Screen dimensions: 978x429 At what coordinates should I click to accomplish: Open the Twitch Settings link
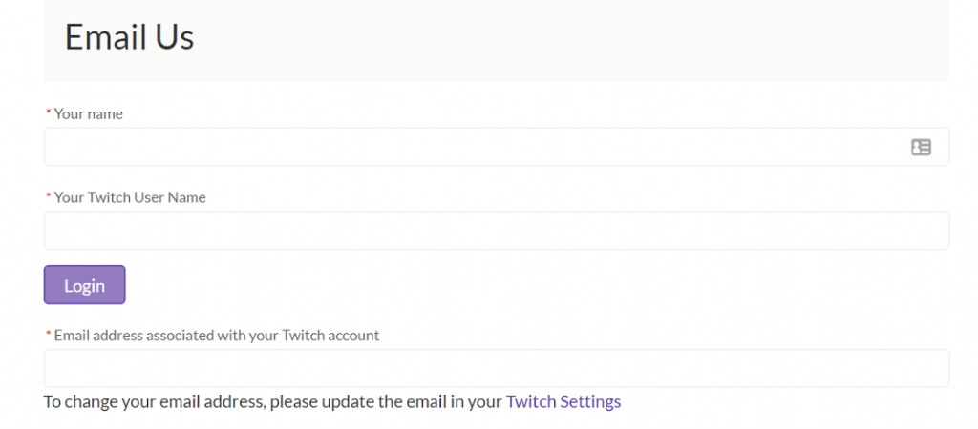(x=563, y=401)
